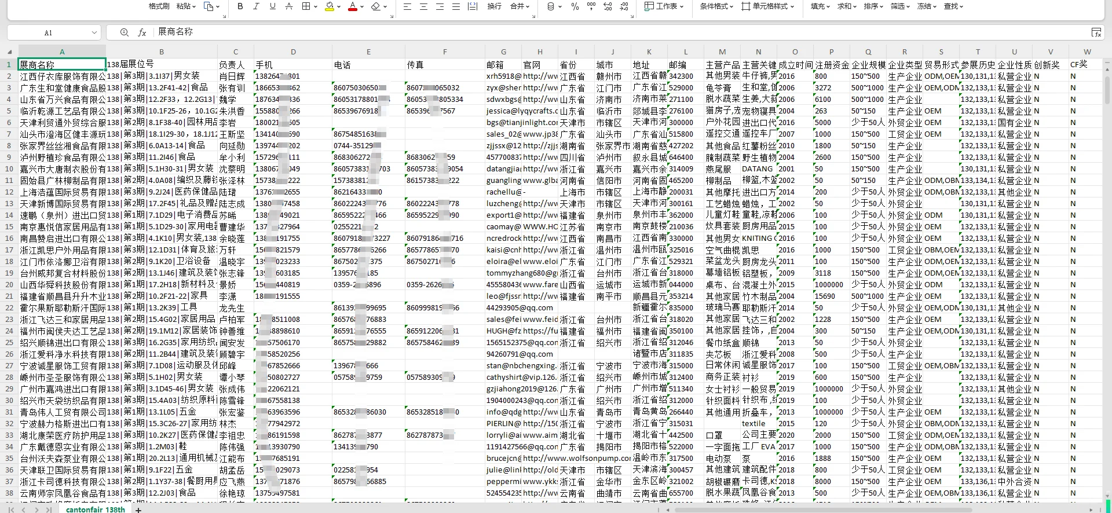Click the worksheet table icon
1112x513 pixels.
649,6
